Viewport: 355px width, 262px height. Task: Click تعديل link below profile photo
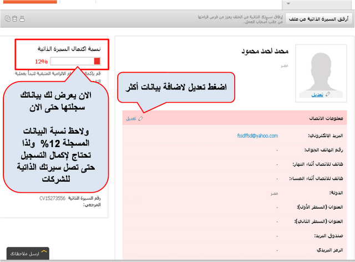tap(317, 94)
